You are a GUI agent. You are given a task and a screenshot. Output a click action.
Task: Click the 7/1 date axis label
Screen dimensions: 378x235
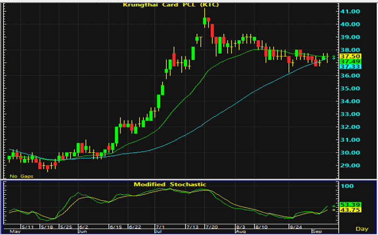click(x=160, y=227)
